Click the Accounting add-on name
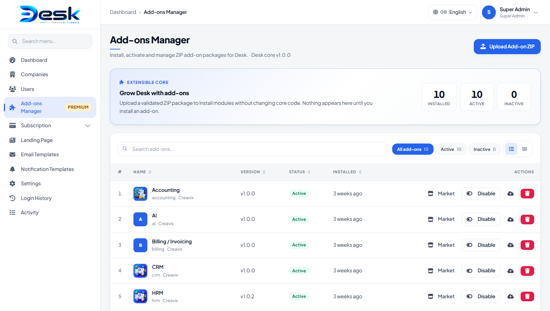Image resolution: width=550 pixels, height=311 pixels. pyautogui.click(x=166, y=190)
